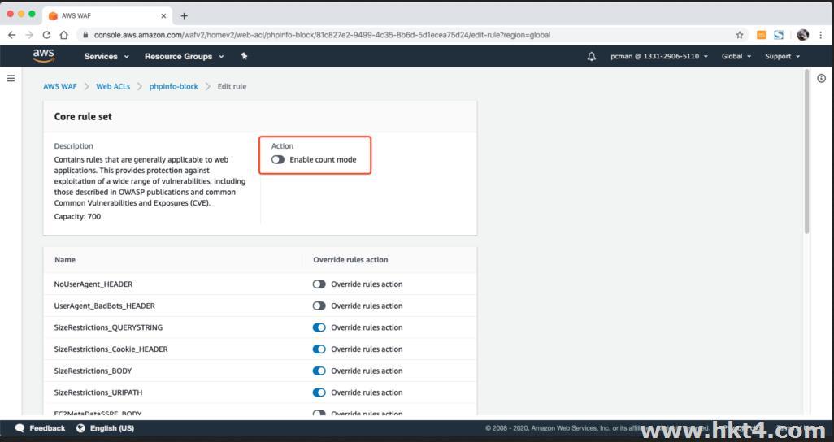Click the browser forward arrow
Viewport: 834px width, 442px height.
click(29, 35)
